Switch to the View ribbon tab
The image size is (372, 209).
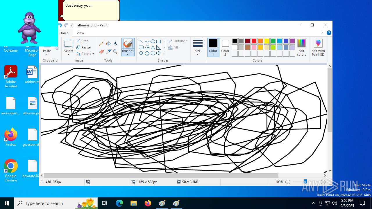click(81, 33)
